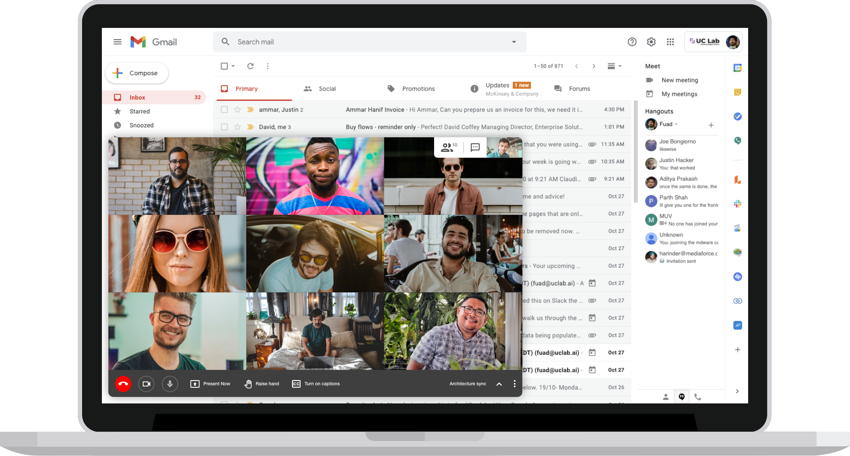Check select-all messages checkbox

(224, 66)
